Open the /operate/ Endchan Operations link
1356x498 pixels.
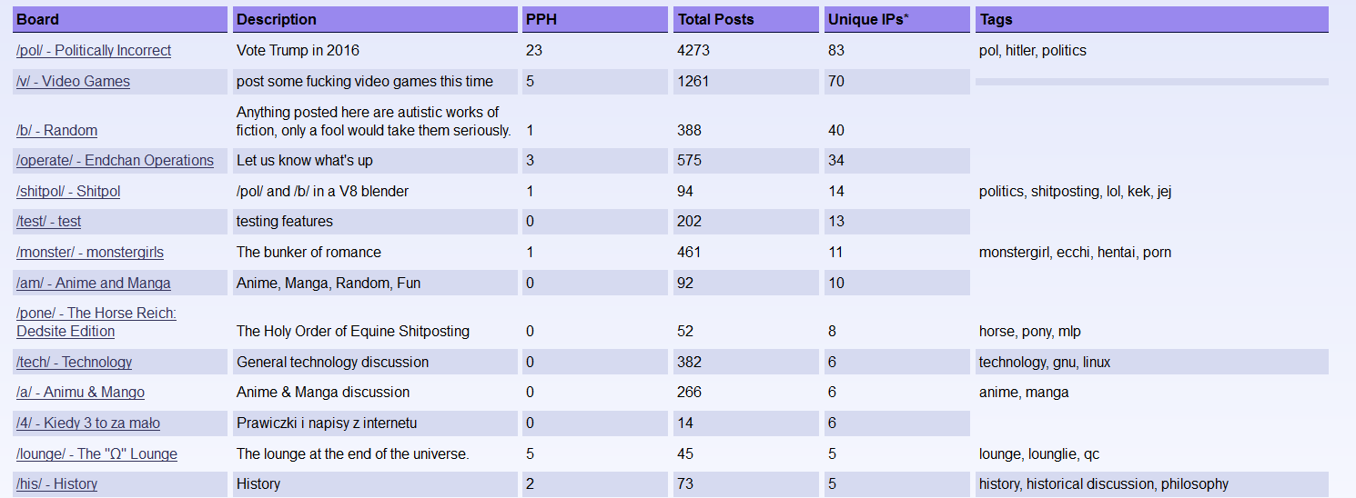pos(115,161)
